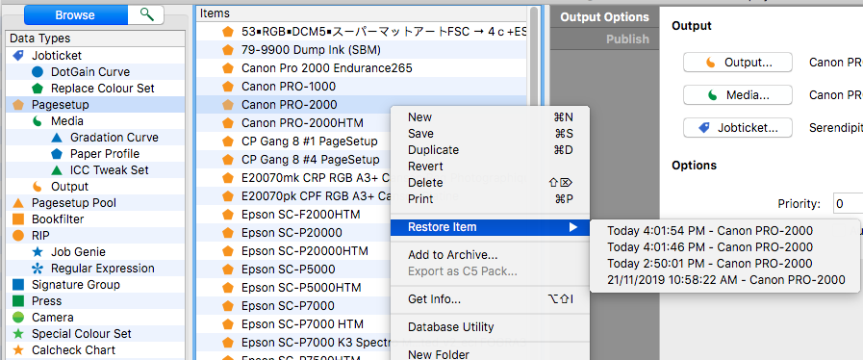The image size is (863, 360).
Task: Click the Items column header
Action: (x=362, y=13)
